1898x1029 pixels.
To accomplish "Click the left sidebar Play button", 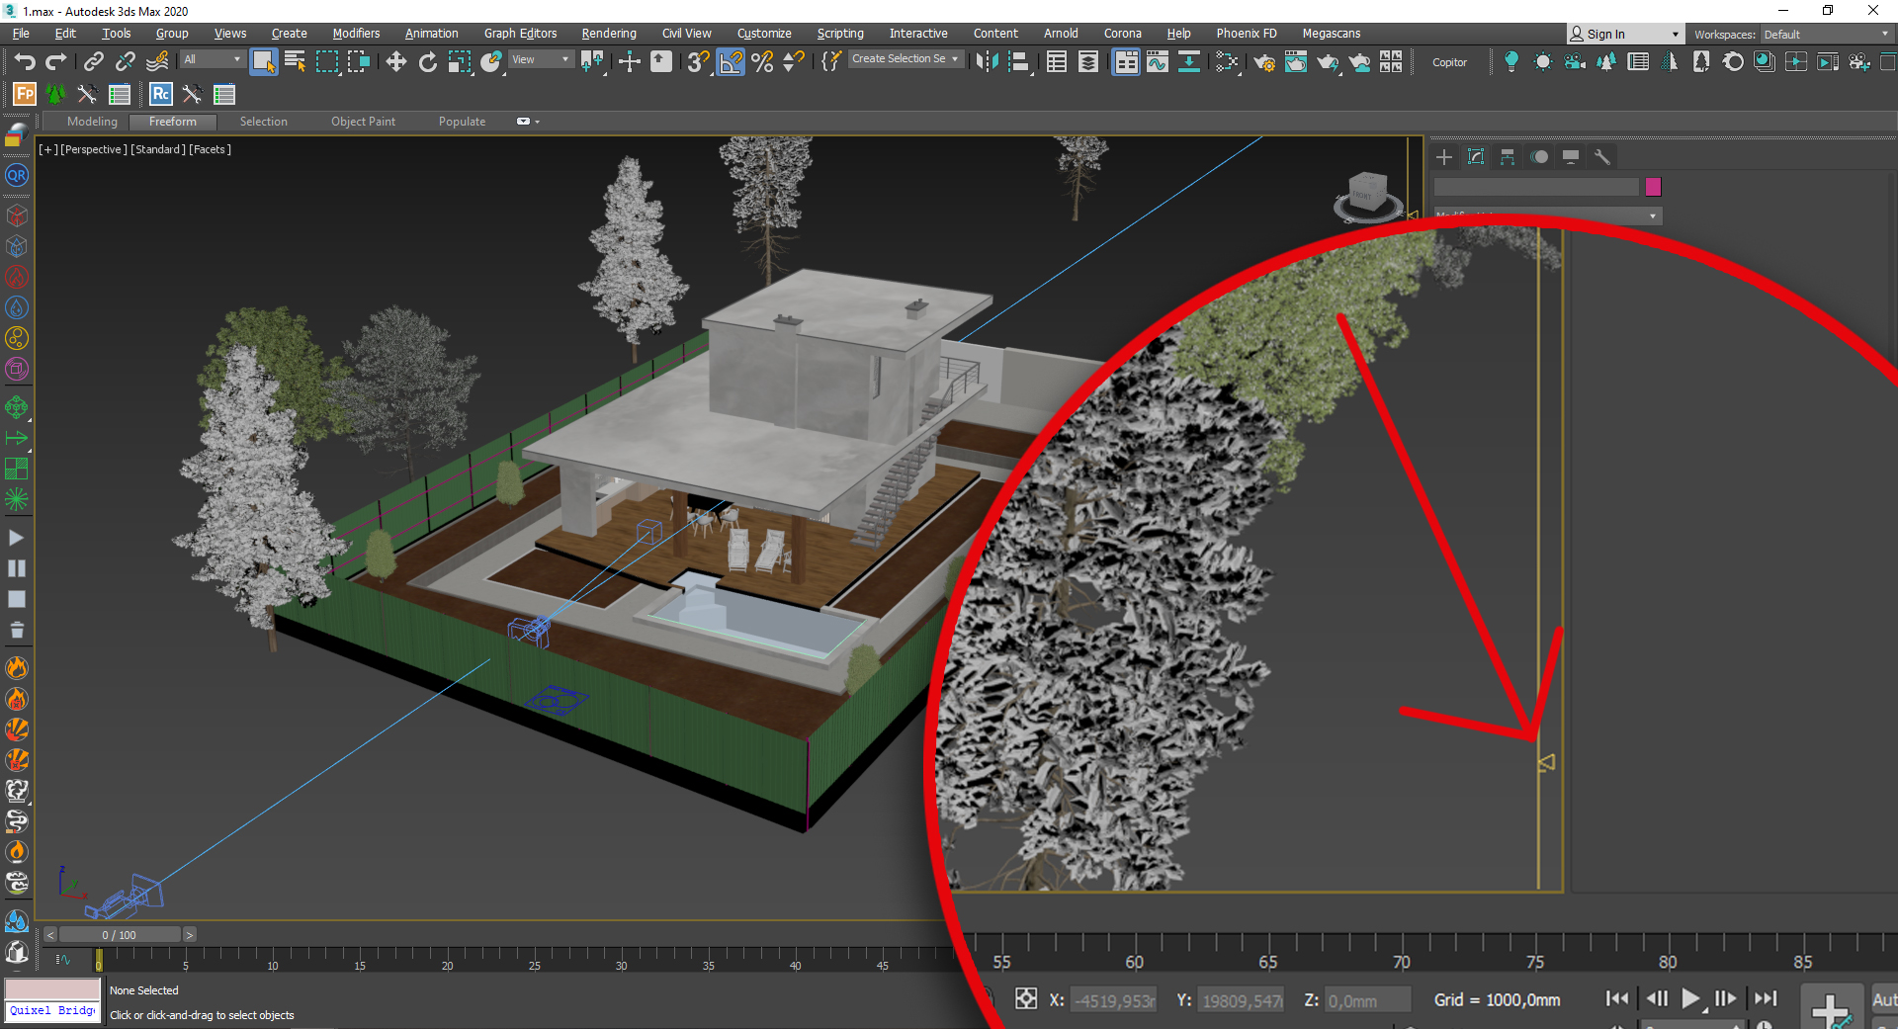I will pos(17,538).
